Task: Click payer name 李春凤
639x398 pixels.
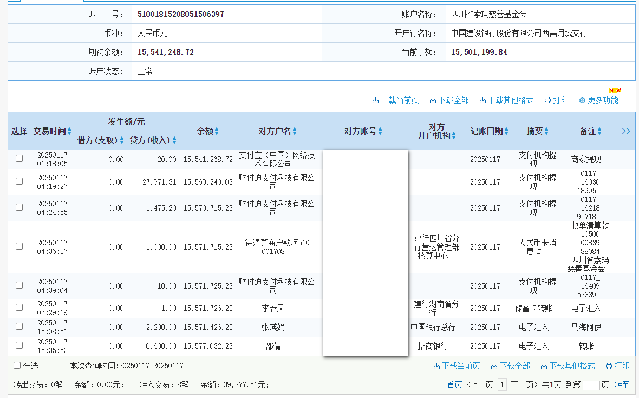Action: [x=273, y=308]
